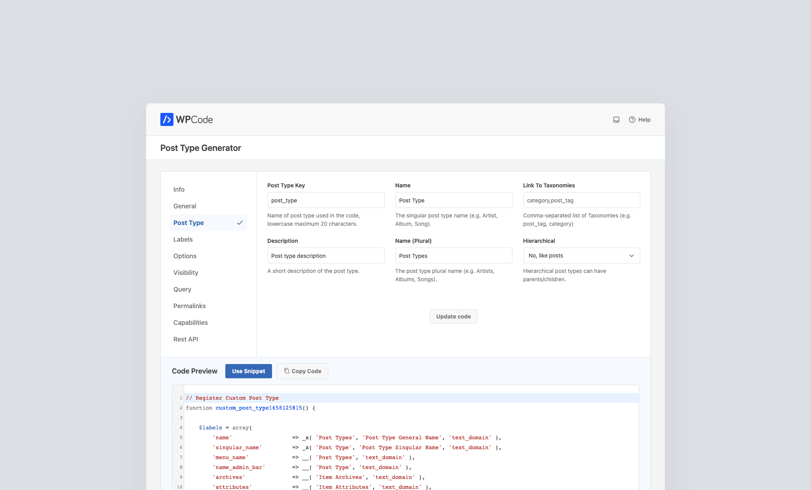Click the Link To Taxonomies field
This screenshot has width=811, height=490.
click(x=581, y=200)
